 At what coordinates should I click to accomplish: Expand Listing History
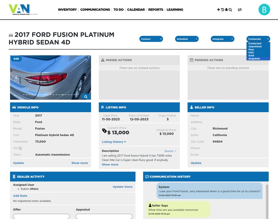114,142
